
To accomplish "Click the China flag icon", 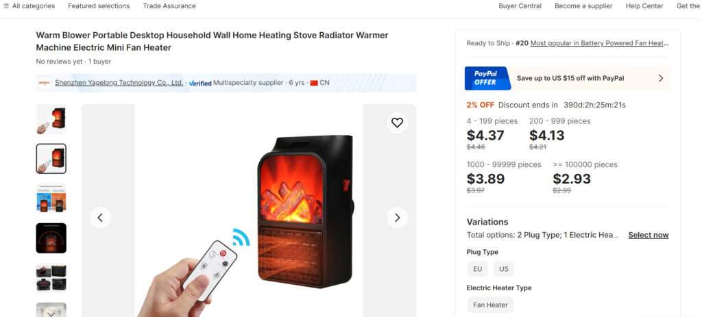I will coord(314,83).
